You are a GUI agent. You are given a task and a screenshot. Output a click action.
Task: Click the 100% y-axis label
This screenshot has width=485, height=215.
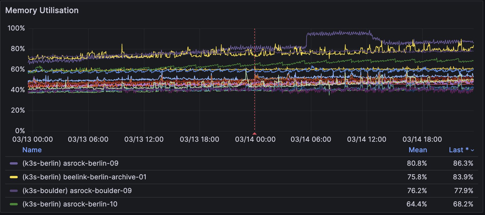point(16,28)
